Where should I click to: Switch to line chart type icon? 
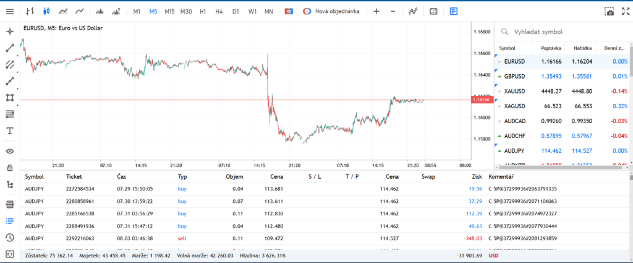80,12
